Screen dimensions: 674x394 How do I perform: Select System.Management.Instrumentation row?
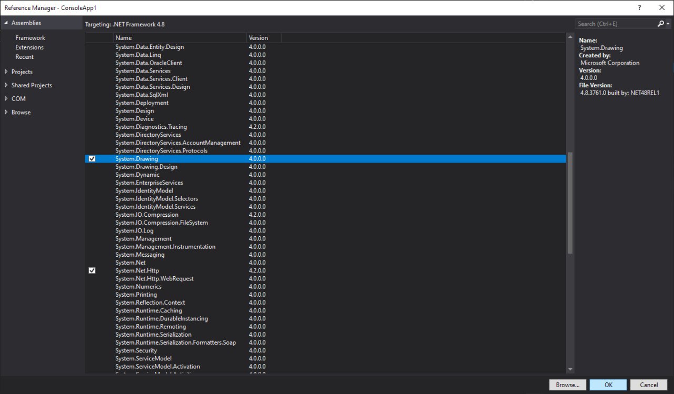click(325, 247)
